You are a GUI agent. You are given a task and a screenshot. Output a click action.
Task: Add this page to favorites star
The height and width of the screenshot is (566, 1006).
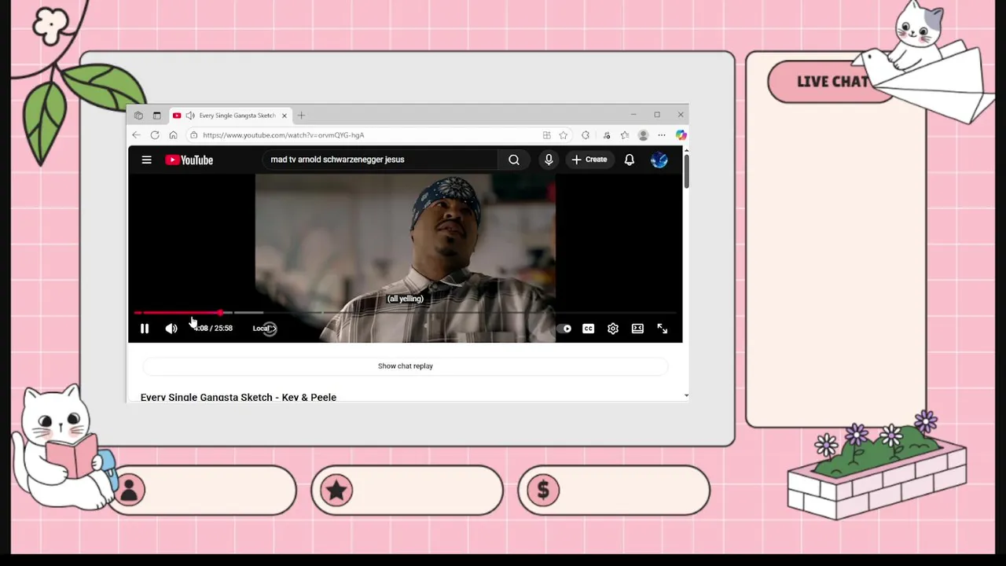564,135
